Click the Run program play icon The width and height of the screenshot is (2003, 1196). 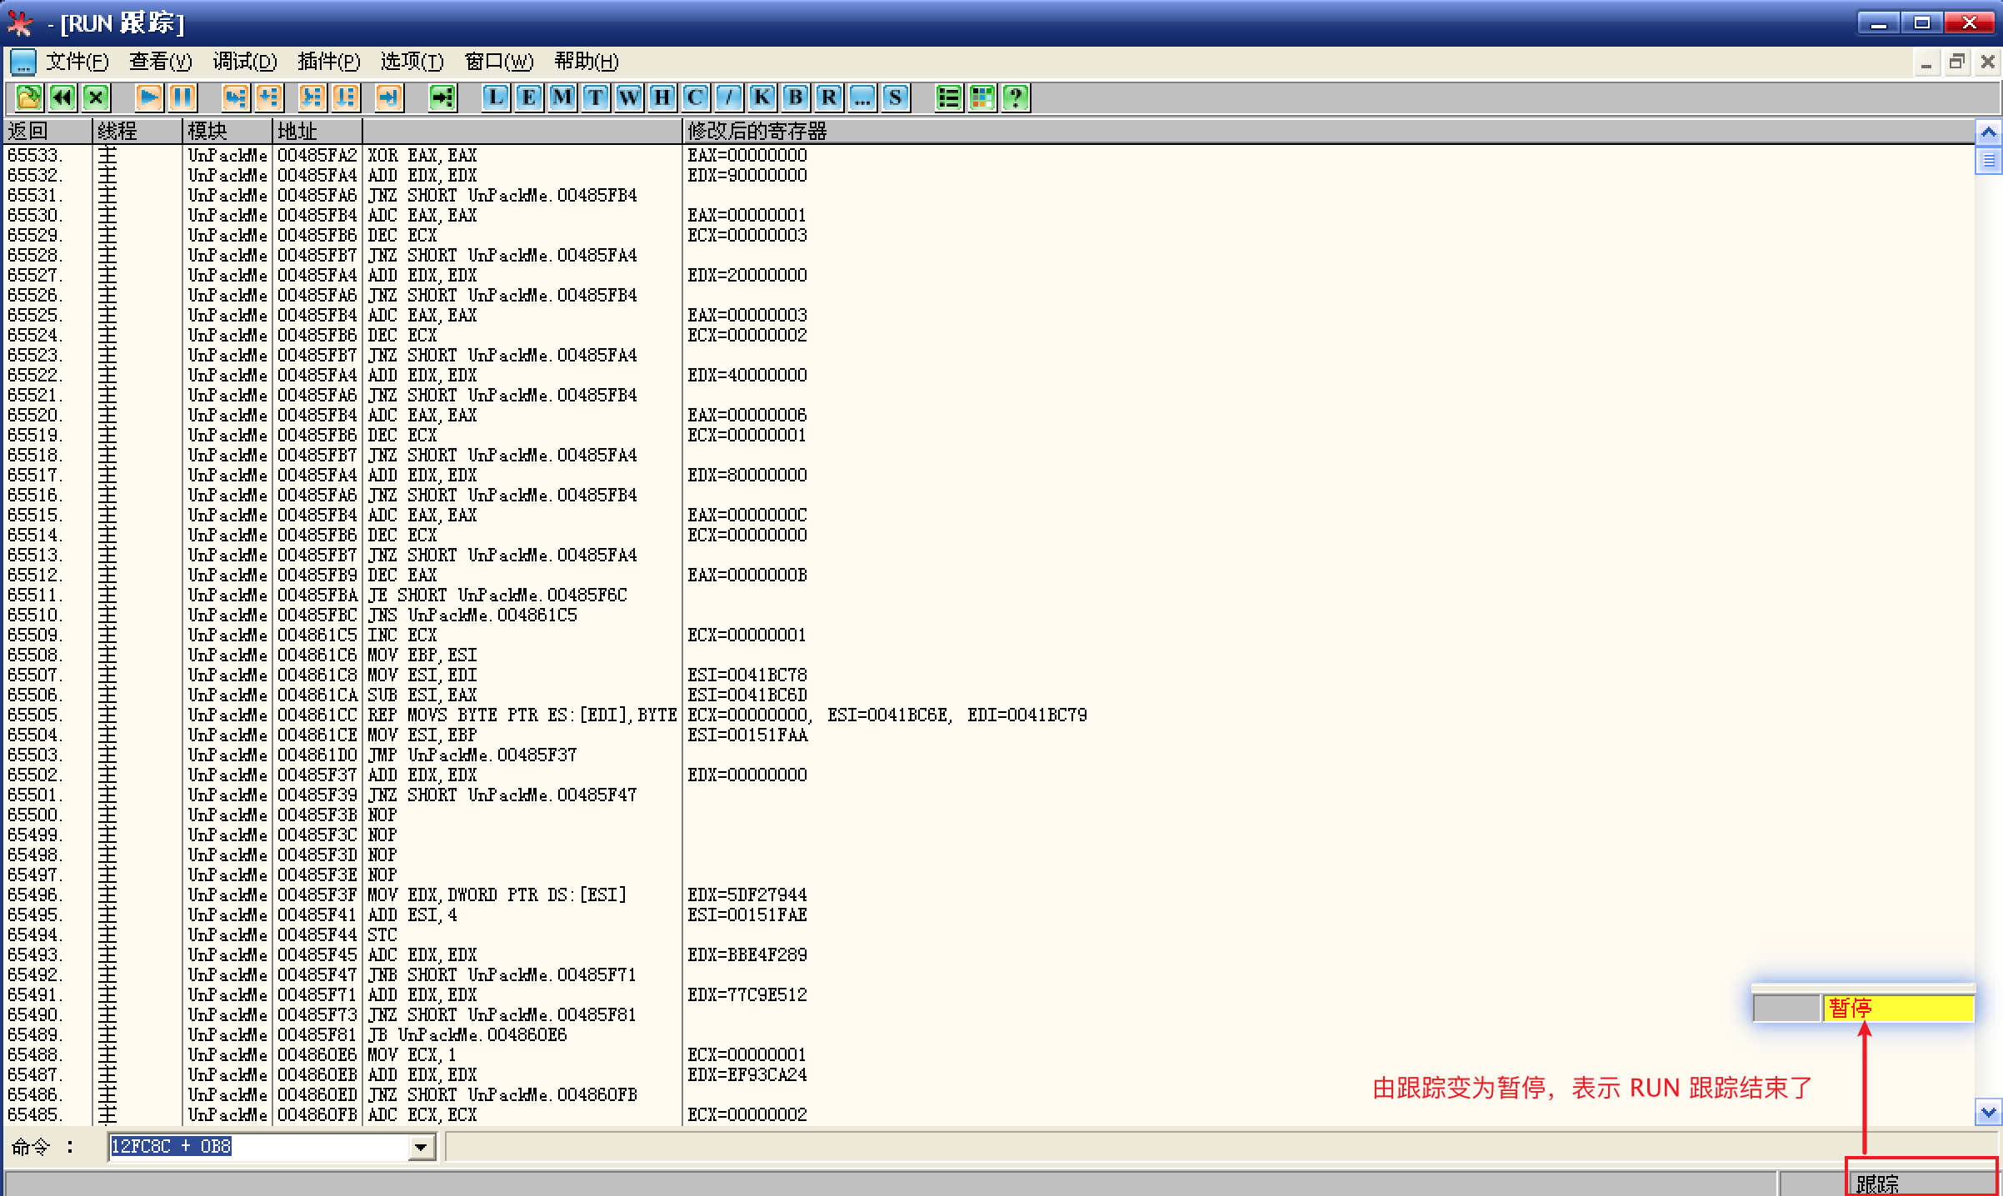point(149,97)
